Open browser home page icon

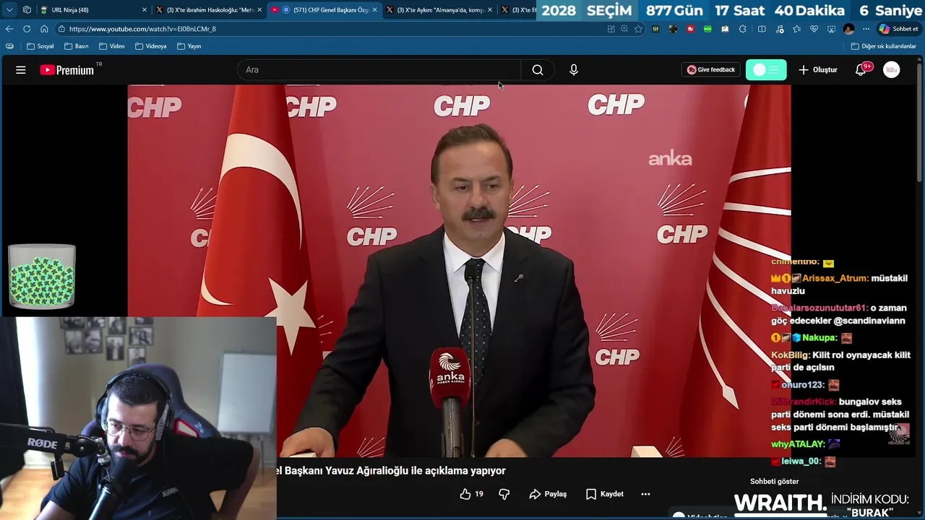click(x=44, y=29)
